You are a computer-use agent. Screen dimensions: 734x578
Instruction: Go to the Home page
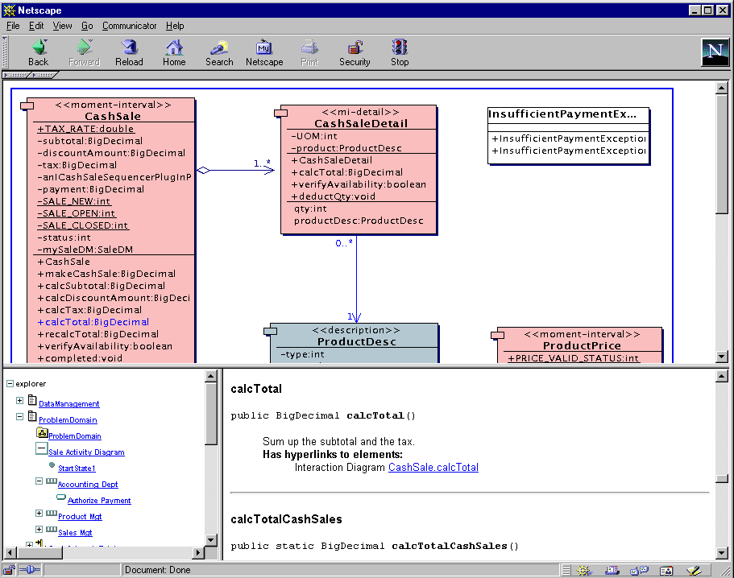(174, 53)
